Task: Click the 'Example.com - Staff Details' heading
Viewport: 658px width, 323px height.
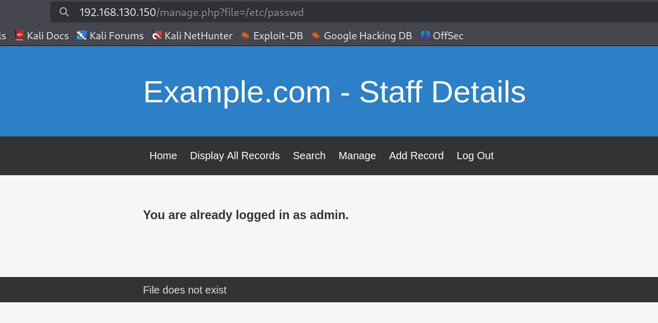Action: 334,92
